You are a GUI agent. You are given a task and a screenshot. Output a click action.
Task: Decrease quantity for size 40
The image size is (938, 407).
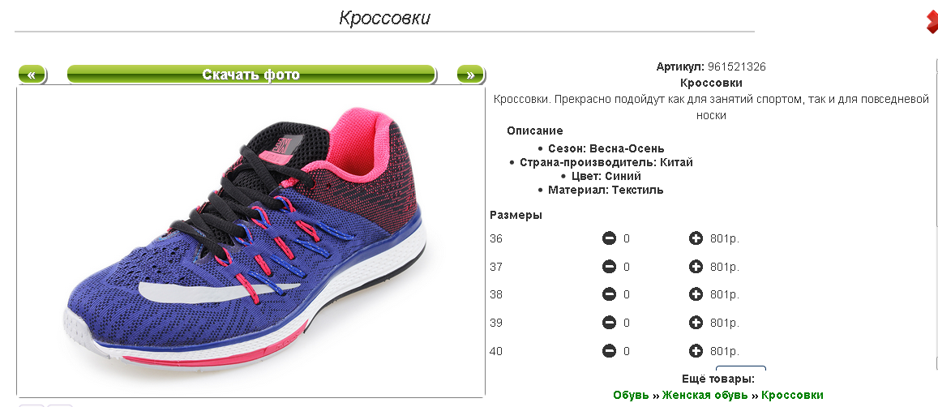pos(609,351)
